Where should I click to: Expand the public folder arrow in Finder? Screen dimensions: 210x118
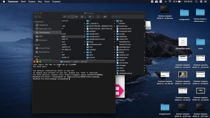[x=144, y=52]
